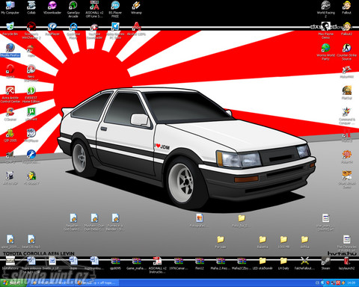
Task: Launch the Fallout2 game shortcut
Action: 346,29
